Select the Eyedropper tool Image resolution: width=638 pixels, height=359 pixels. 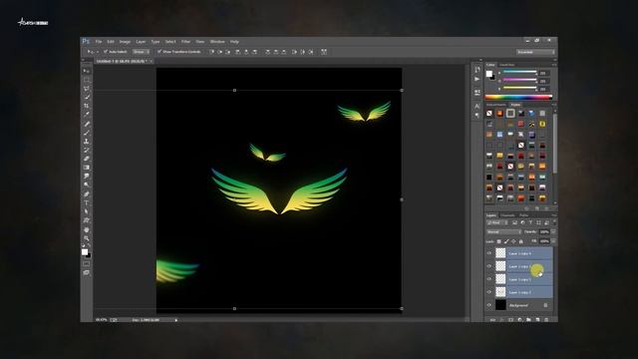click(x=87, y=115)
